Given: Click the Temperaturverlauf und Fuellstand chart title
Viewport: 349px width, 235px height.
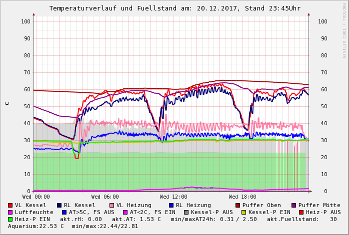Looking at the screenshot, I should (174, 8).
